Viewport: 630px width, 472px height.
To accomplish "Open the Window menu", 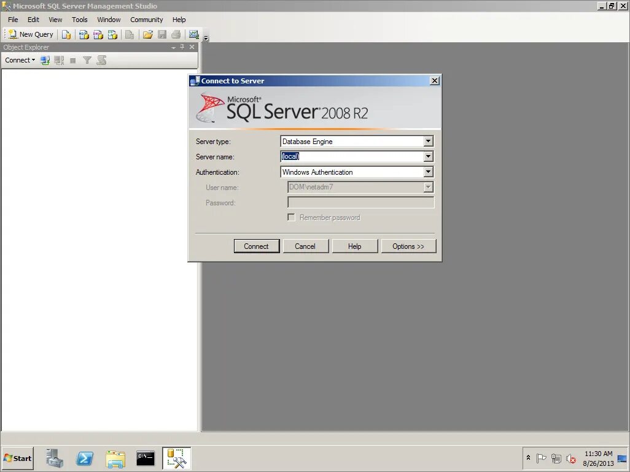I will [x=109, y=20].
